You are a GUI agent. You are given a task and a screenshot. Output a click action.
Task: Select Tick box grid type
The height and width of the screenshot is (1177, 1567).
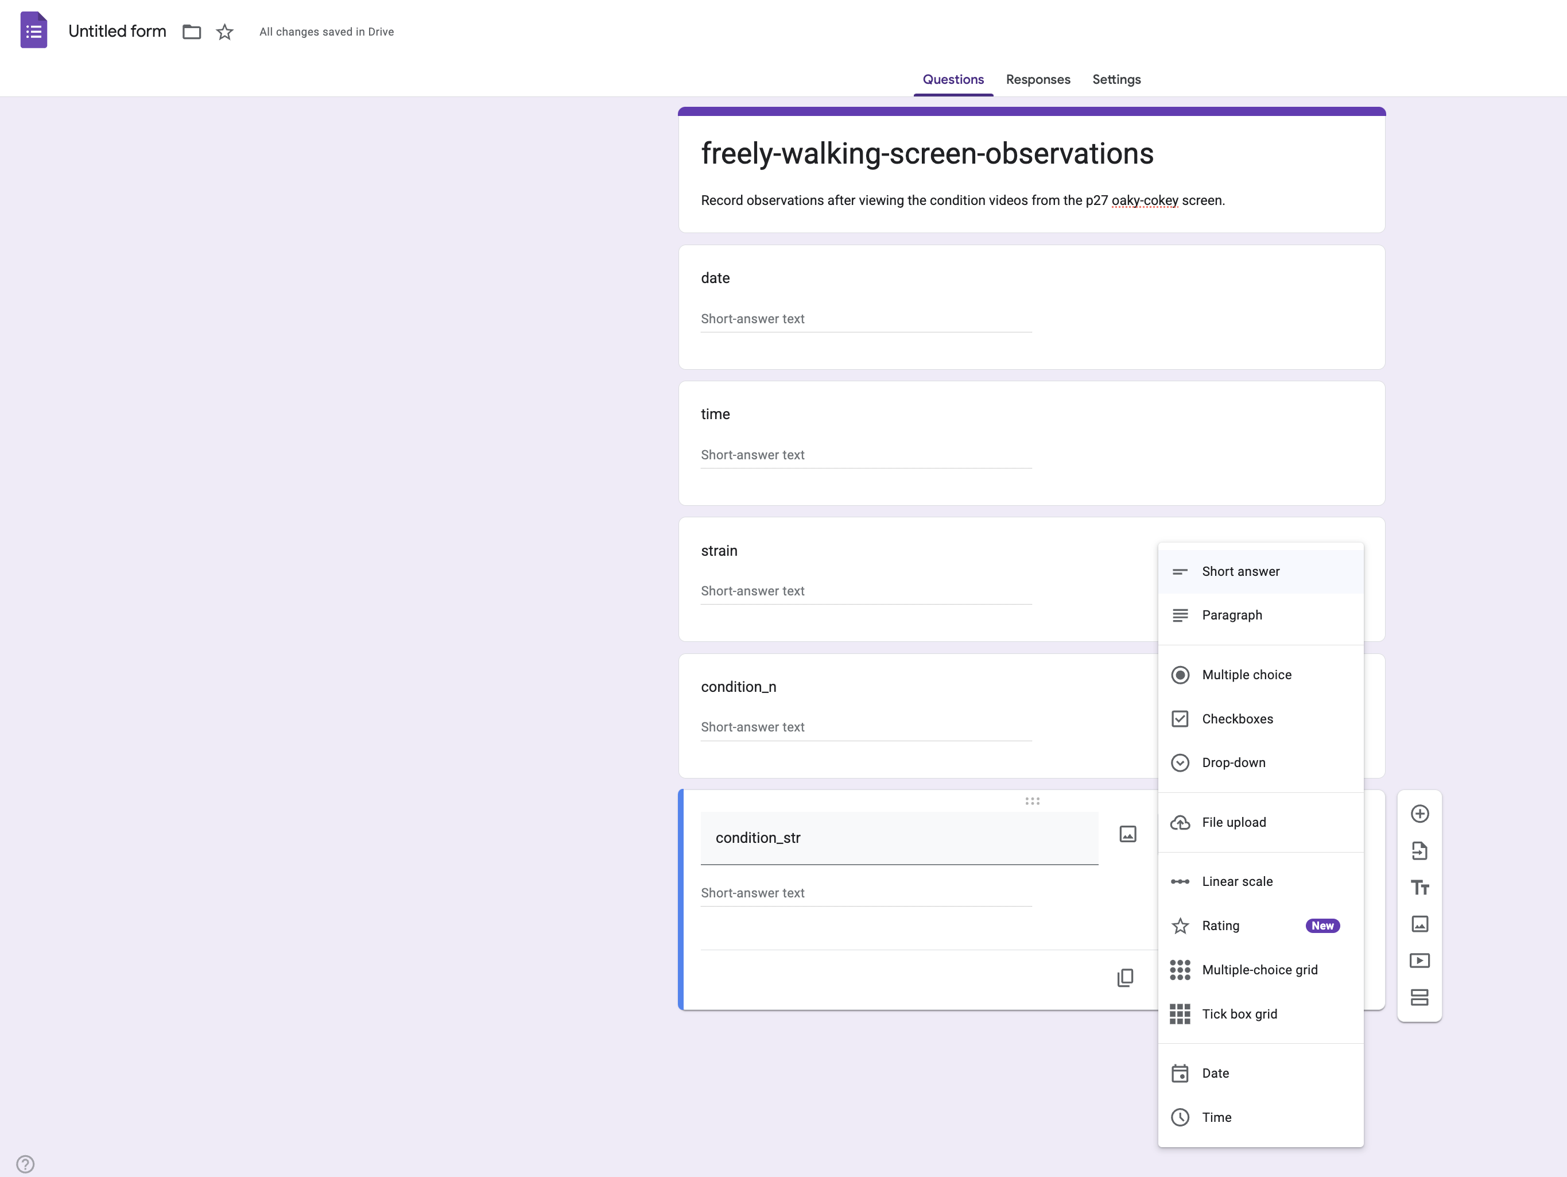(1260, 1014)
